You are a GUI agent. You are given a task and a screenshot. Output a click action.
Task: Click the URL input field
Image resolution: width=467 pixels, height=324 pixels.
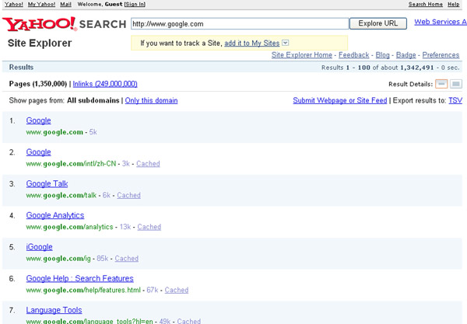point(240,24)
